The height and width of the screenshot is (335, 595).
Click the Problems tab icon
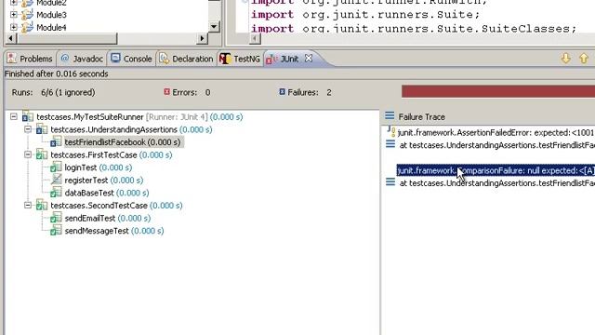[x=11, y=58]
